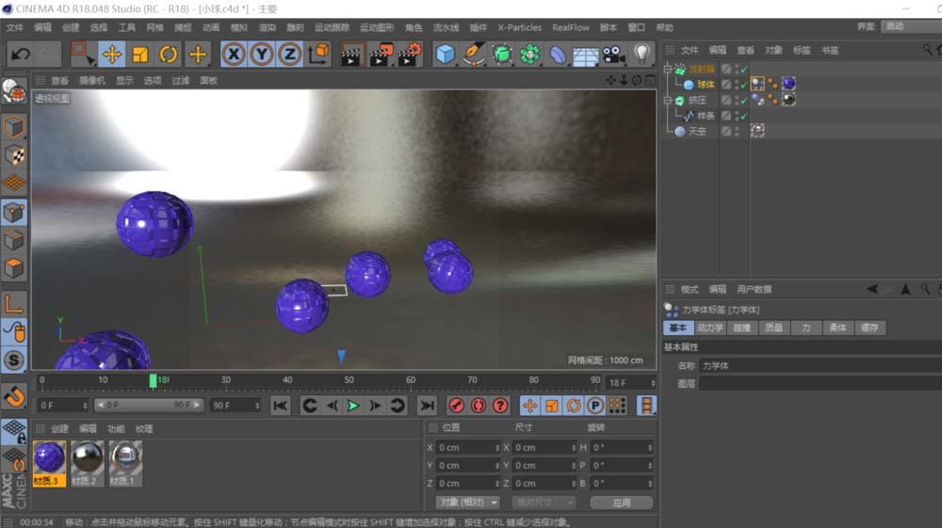The width and height of the screenshot is (942, 528).
Task: Render to Picture Viewer icon
Action: point(381,55)
